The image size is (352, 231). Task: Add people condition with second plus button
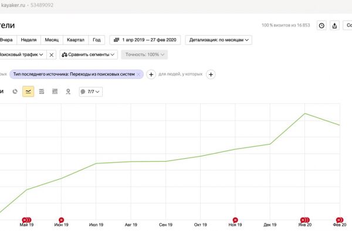coord(211,75)
